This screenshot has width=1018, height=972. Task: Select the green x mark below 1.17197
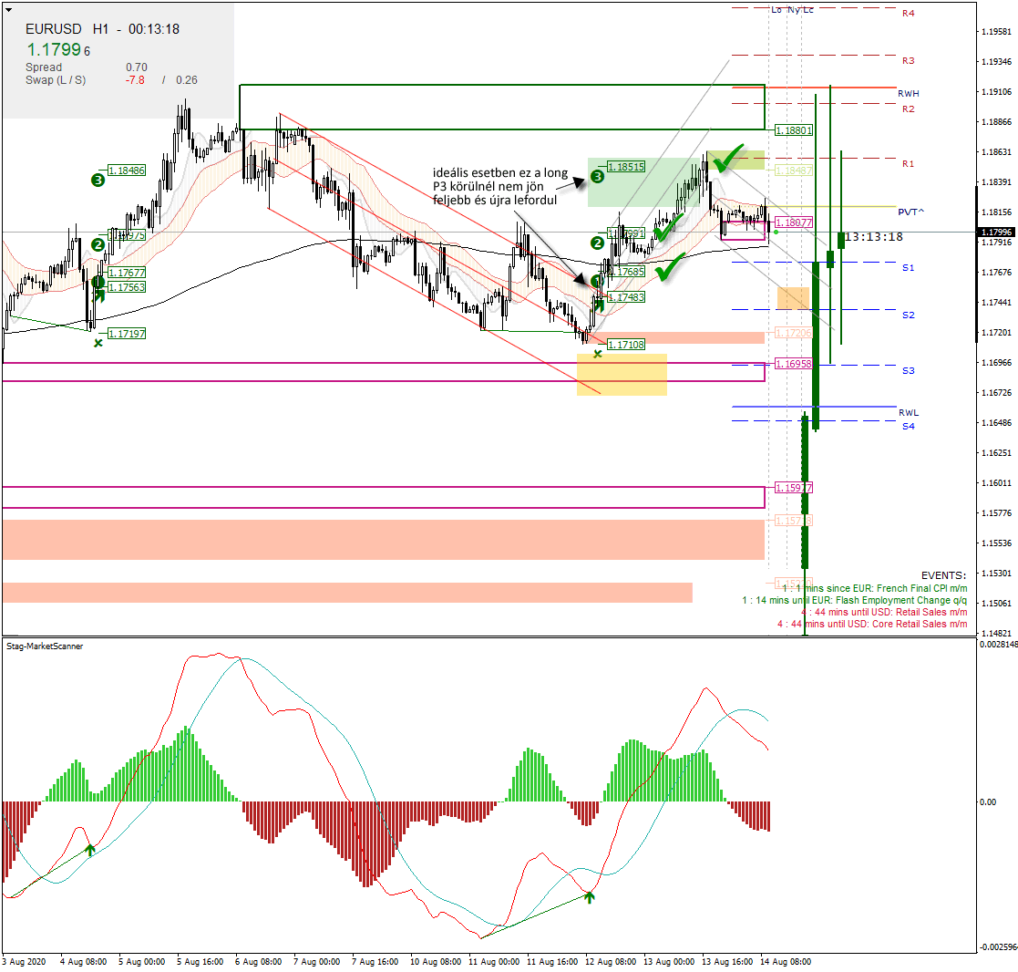point(98,344)
